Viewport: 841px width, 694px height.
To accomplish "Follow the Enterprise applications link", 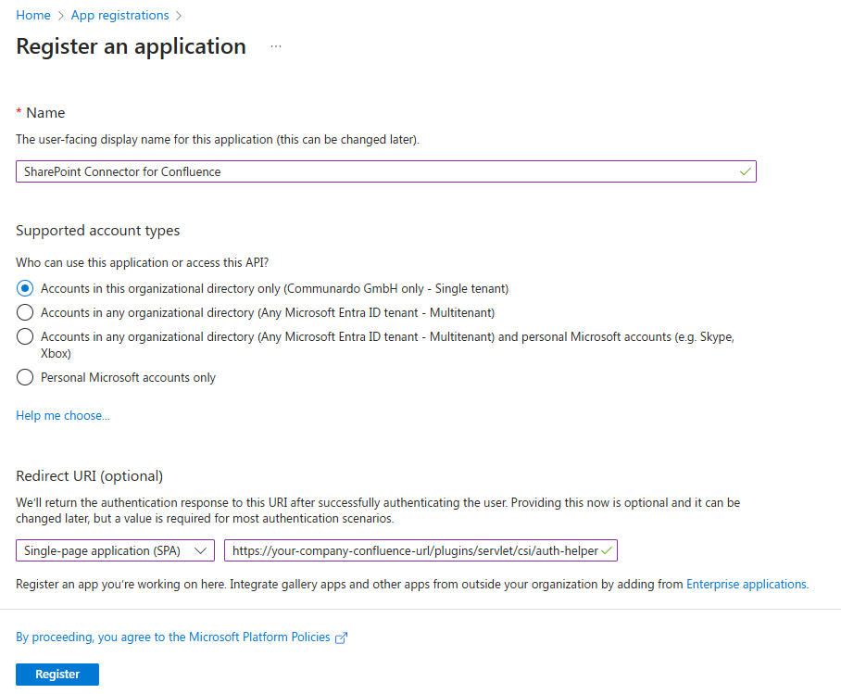I will tap(747, 584).
